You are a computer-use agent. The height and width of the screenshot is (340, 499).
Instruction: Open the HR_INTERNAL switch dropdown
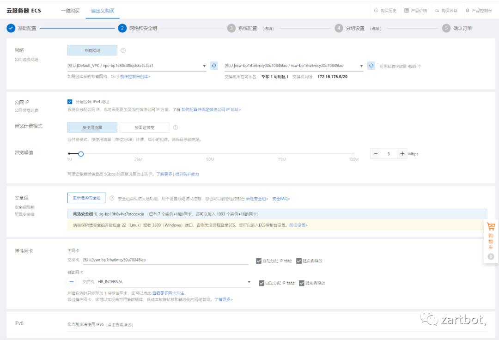pyautogui.click(x=174, y=282)
